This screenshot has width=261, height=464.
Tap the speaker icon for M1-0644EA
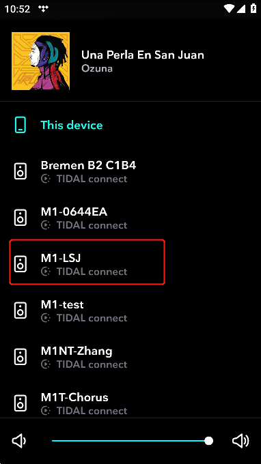click(x=20, y=218)
